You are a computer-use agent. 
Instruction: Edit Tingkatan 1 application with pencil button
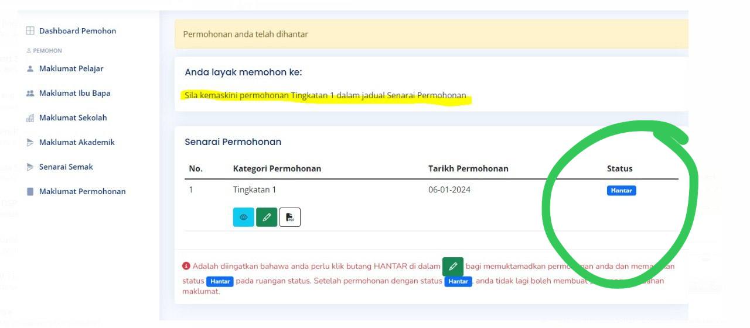coord(267,217)
